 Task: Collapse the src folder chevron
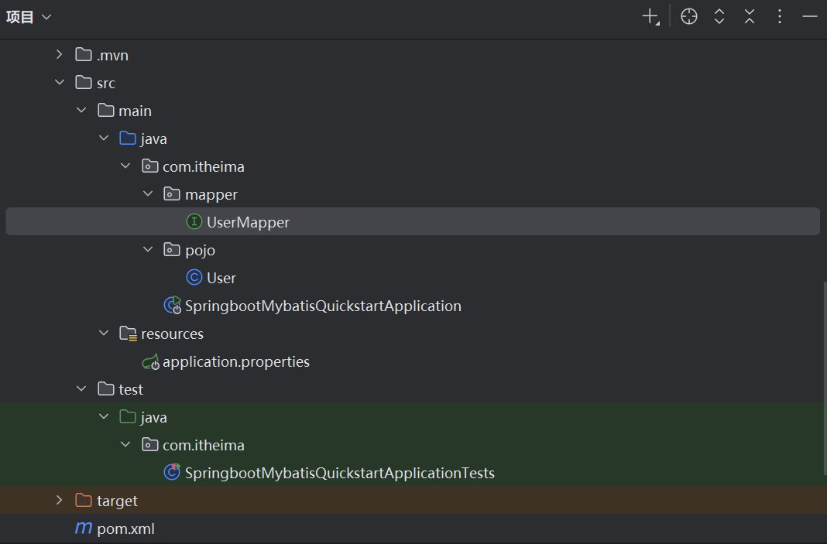pyautogui.click(x=60, y=82)
